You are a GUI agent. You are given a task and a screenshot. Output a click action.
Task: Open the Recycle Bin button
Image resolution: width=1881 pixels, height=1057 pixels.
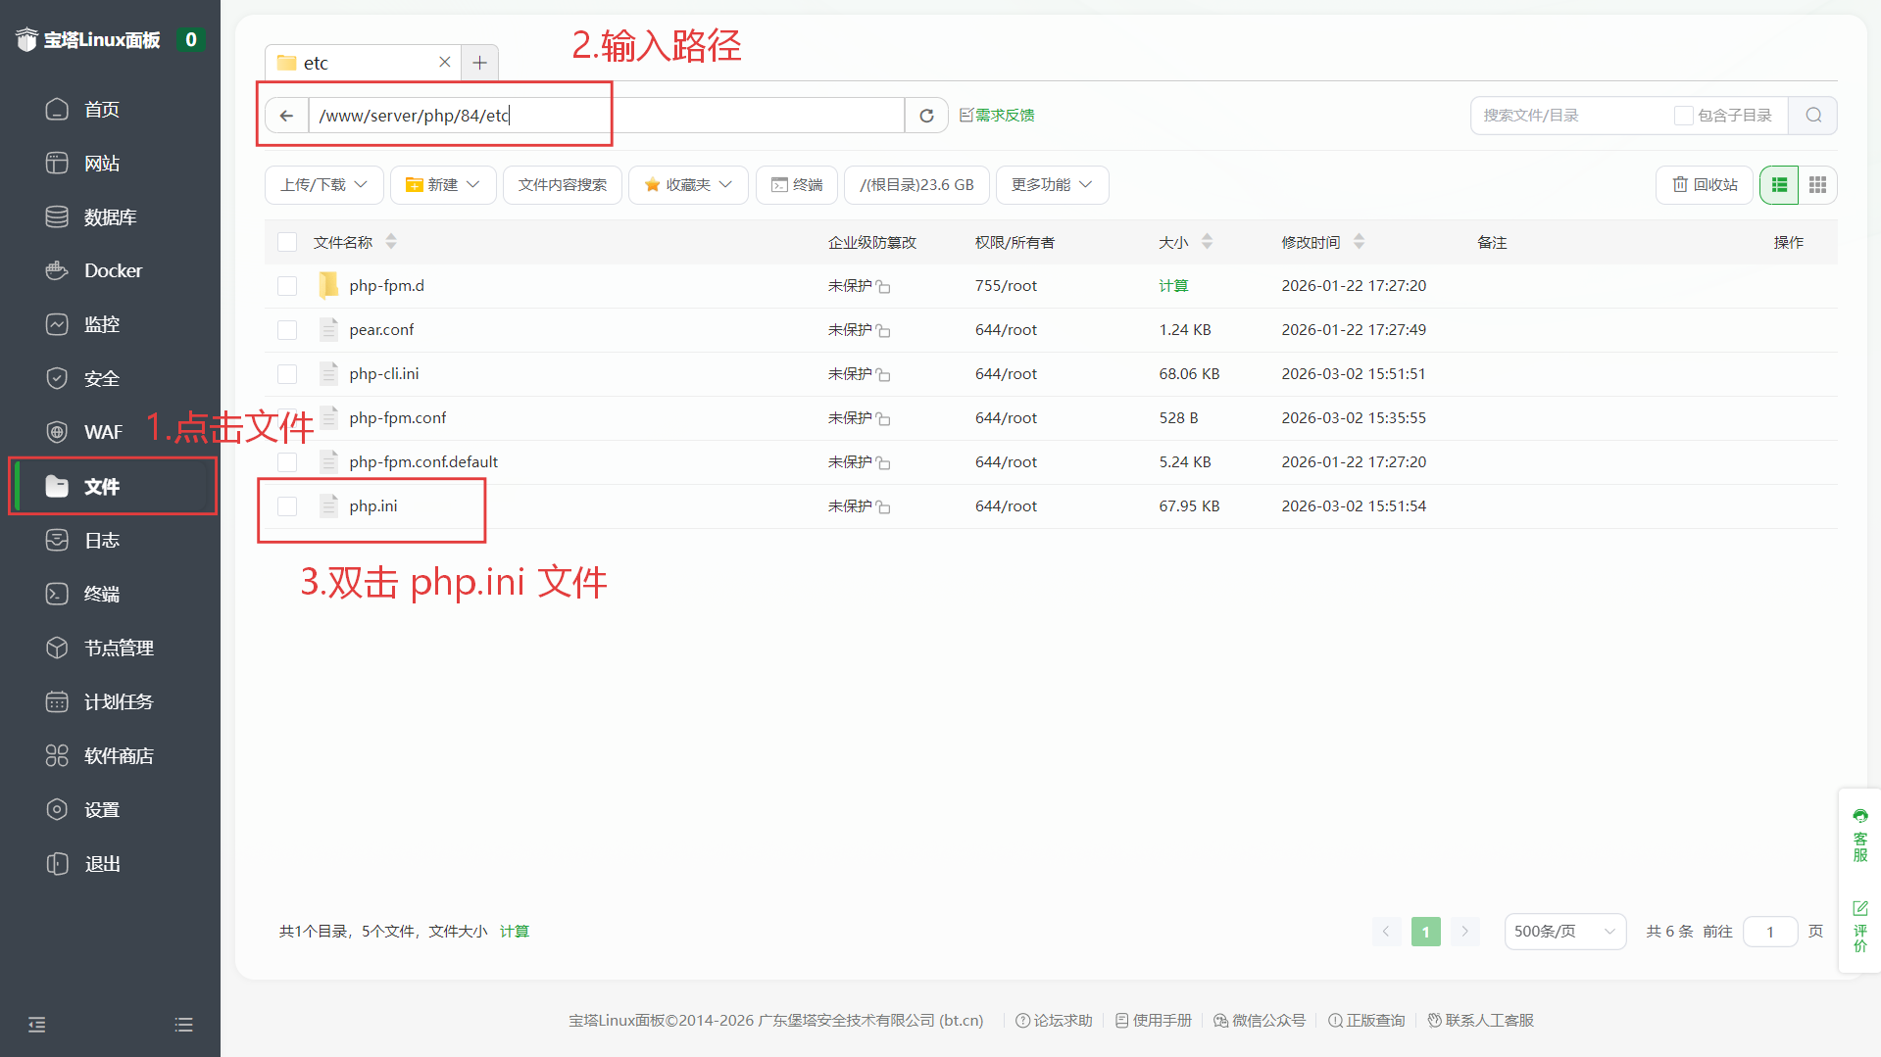coord(1705,185)
